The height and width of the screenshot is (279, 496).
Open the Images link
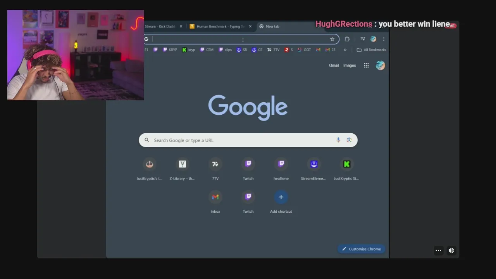(350, 65)
